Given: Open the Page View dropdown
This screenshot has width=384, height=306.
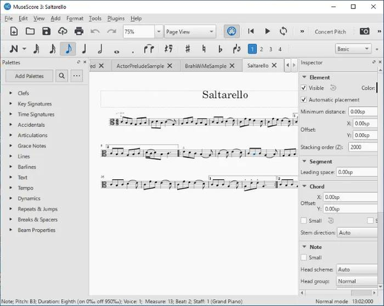Looking at the screenshot, I should [191, 31].
